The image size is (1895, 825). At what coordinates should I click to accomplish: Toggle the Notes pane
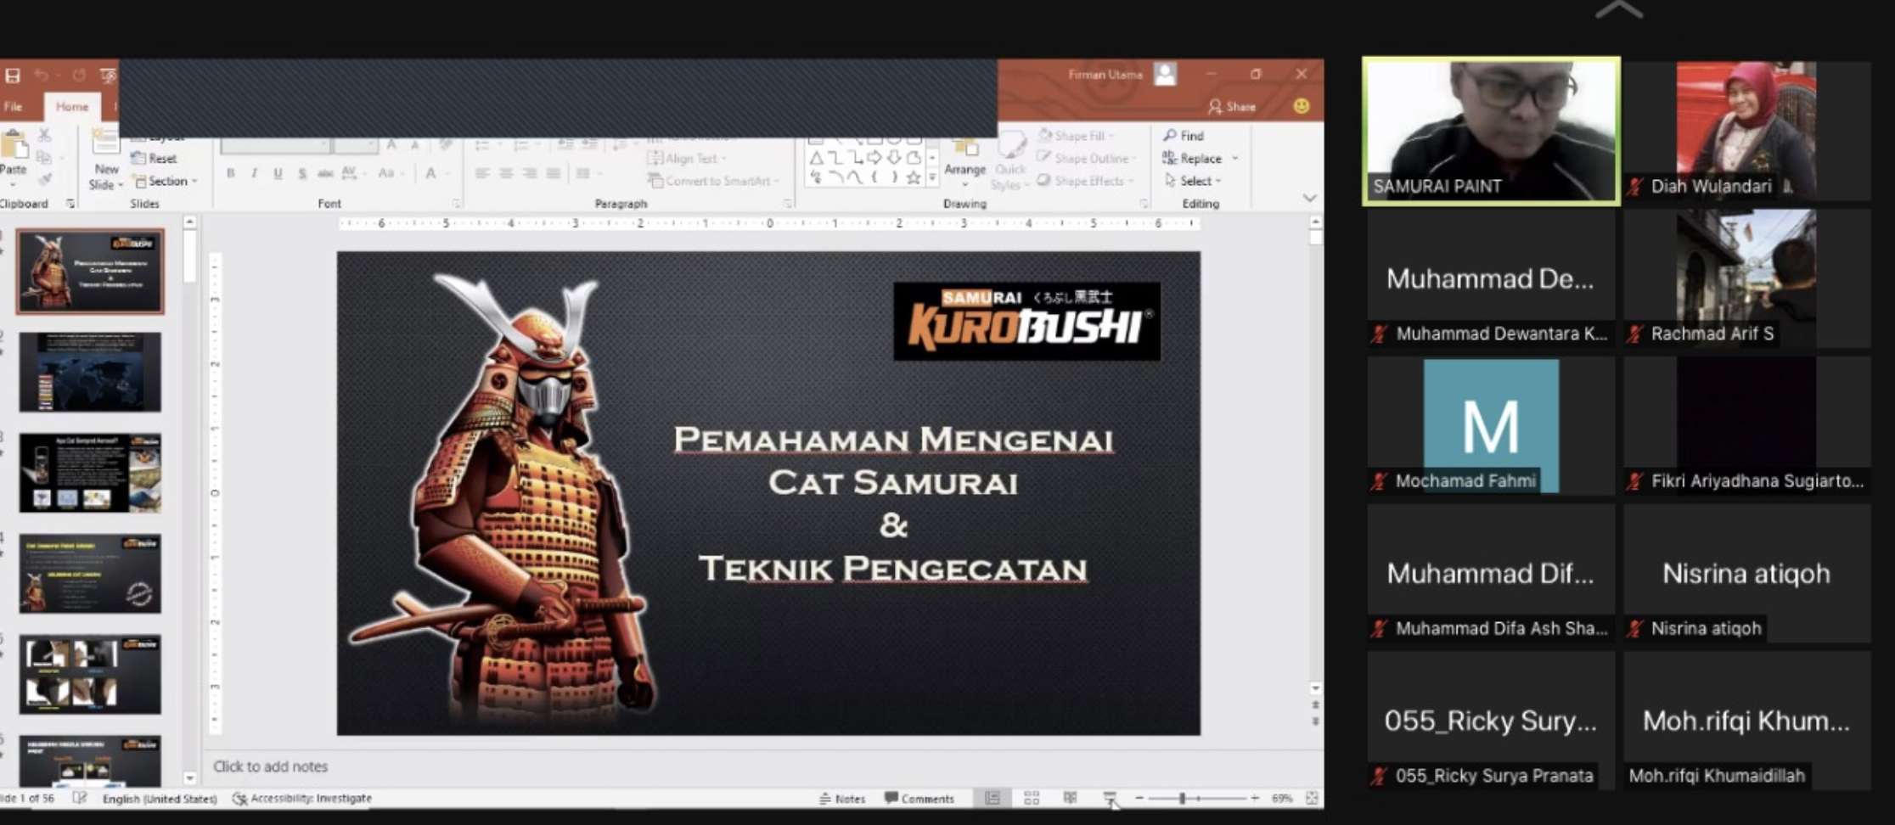coord(841,799)
